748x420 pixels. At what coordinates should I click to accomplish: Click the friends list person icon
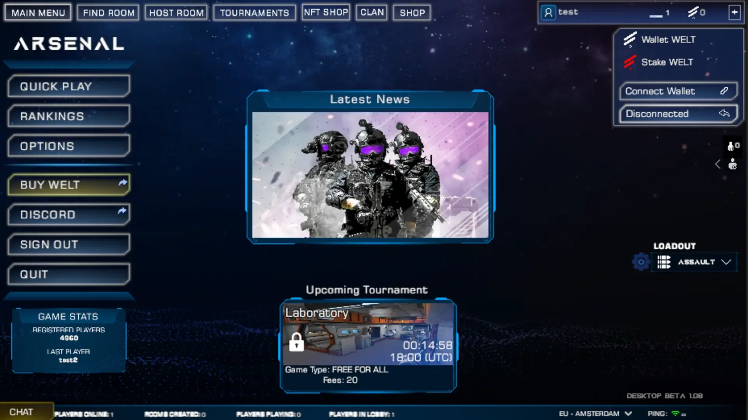click(x=732, y=164)
